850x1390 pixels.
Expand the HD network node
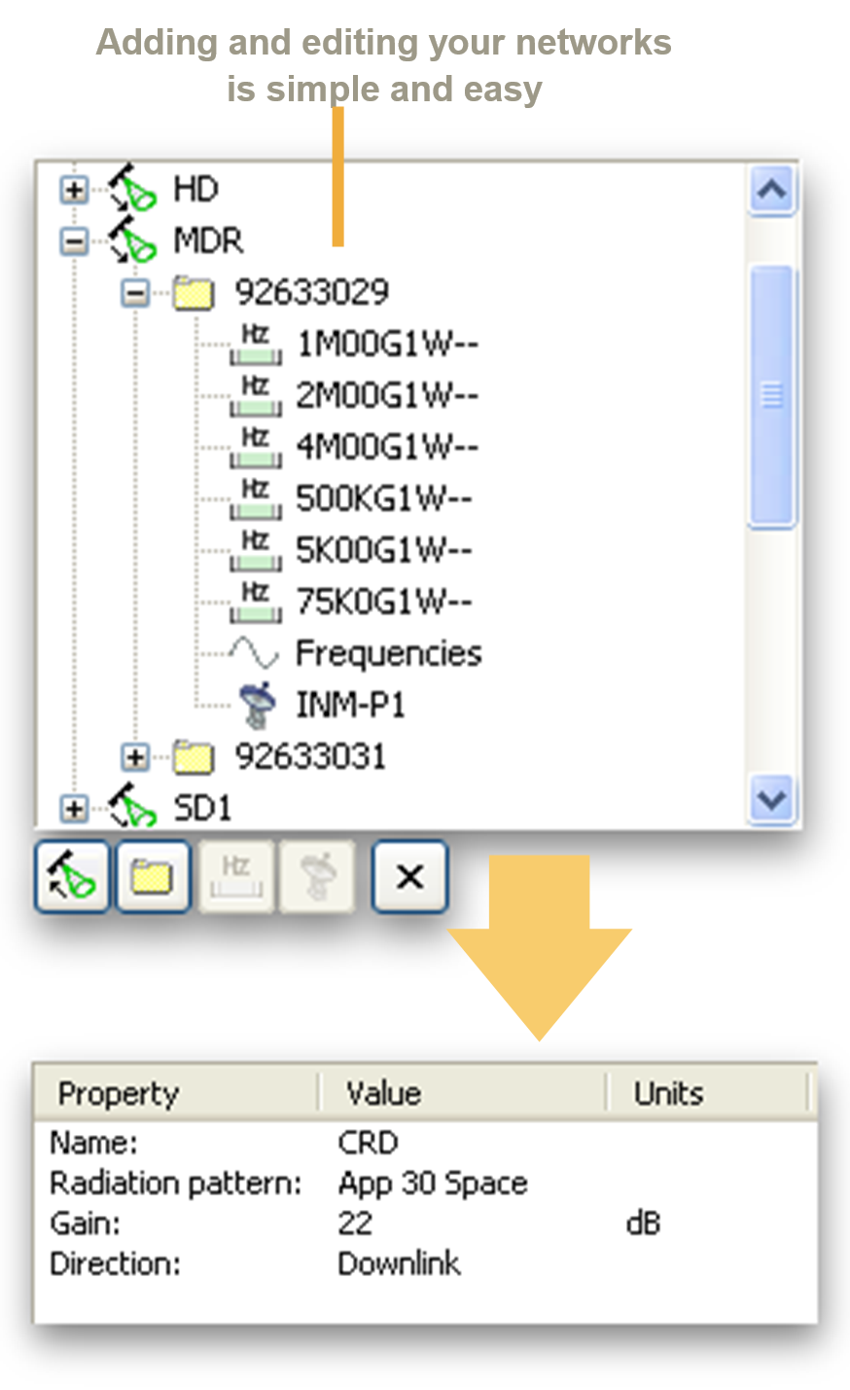74,189
